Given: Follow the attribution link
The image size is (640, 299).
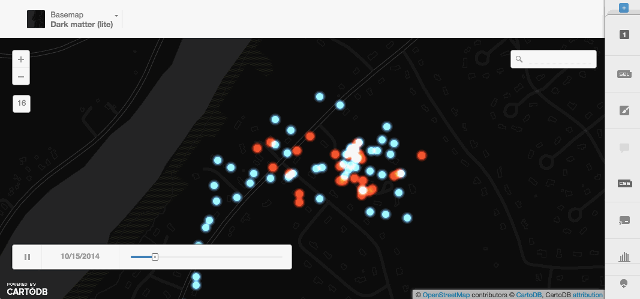Looking at the screenshot, I should pyautogui.click(x=587, y=295).
